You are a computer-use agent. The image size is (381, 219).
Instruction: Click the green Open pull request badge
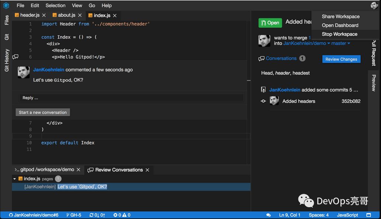click(270, 23)
